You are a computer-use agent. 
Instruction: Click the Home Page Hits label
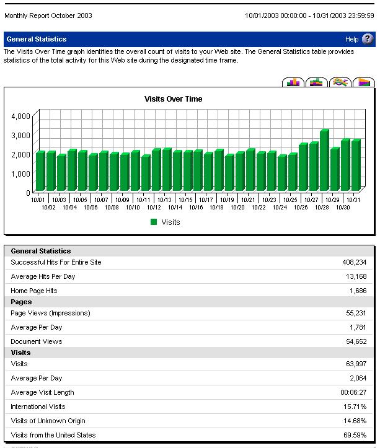(33, 291)
